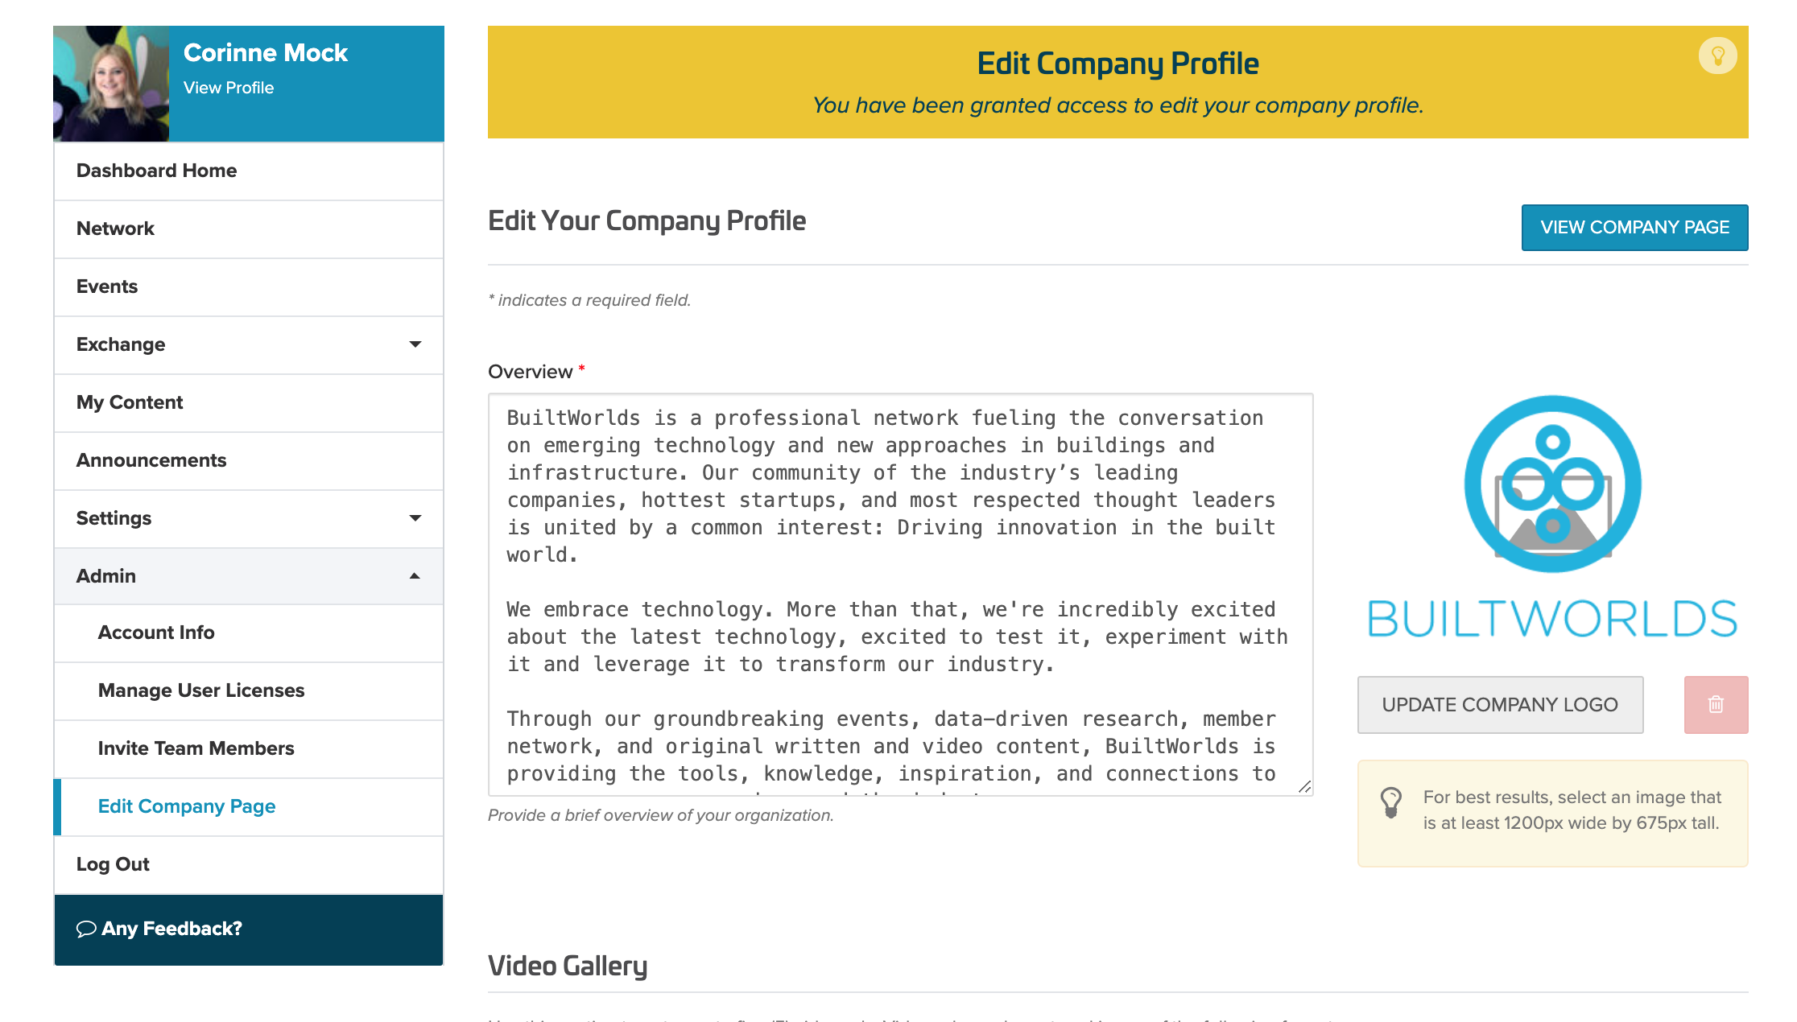
Task: Select the Edit Company Page menu item
Action: point(186,806)
